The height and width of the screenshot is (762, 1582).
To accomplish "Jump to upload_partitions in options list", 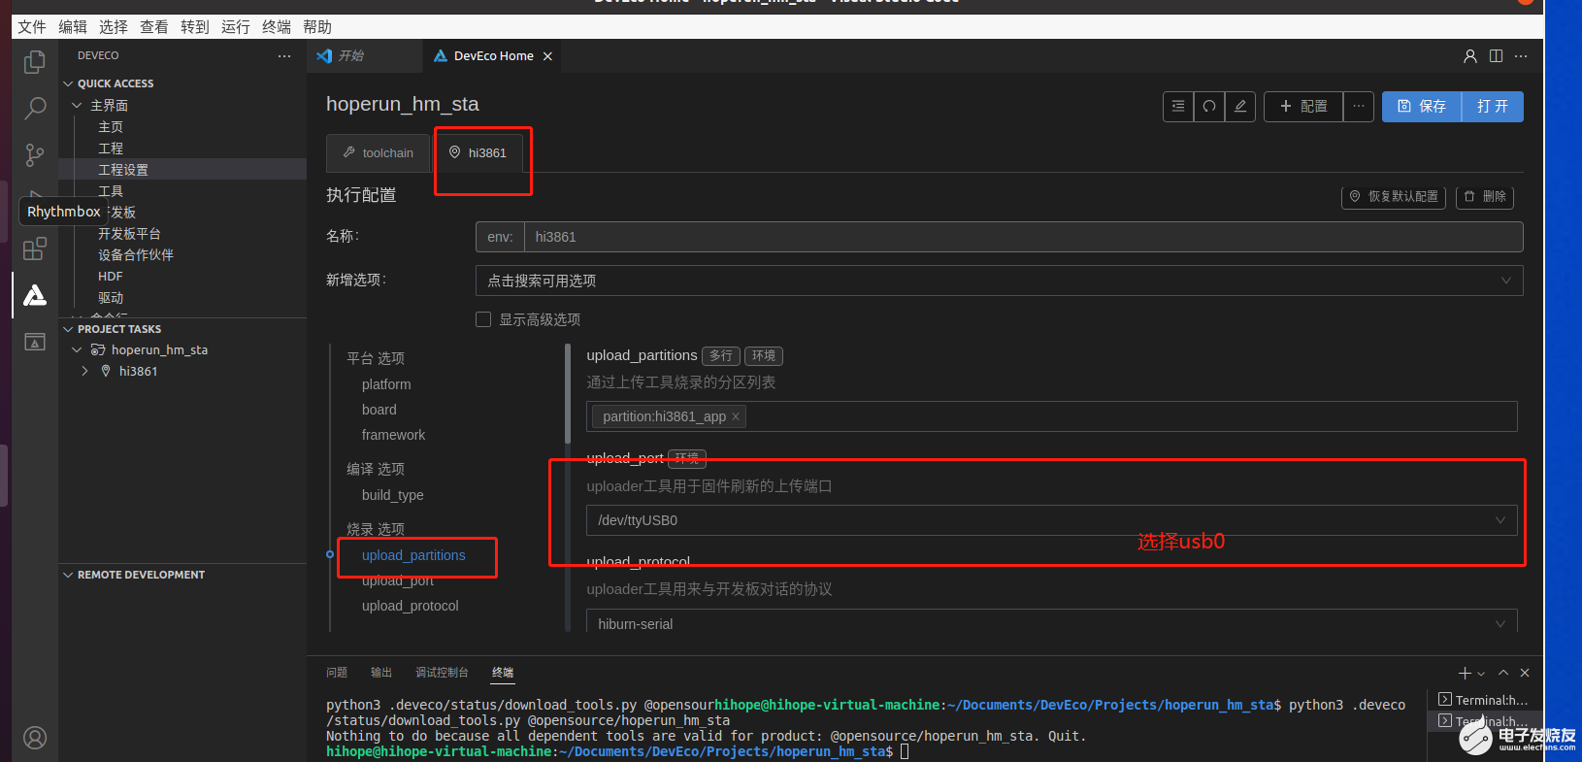I will coord(413,555).
